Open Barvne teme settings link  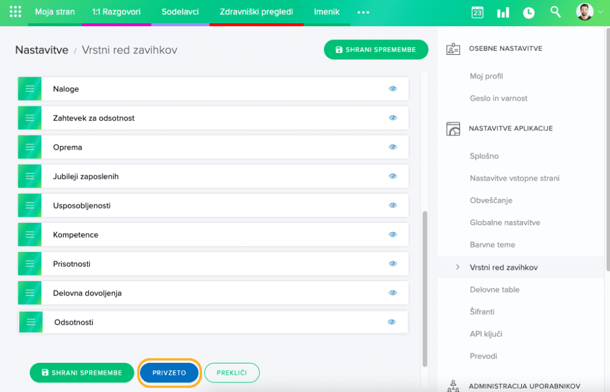(492, 245)
